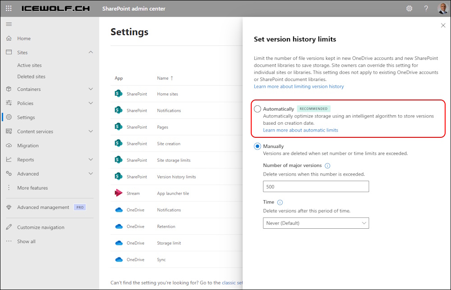451x290 pixels.
Task: Open the help question mark icon
Action: (x=426, y=9)
